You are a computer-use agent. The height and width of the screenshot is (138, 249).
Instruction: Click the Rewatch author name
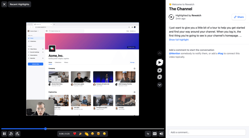196,16
